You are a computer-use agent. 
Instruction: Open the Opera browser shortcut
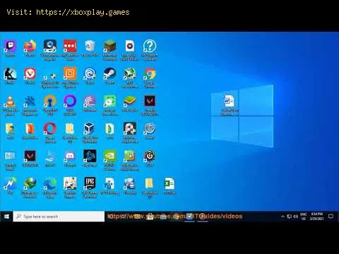(50, 129)
